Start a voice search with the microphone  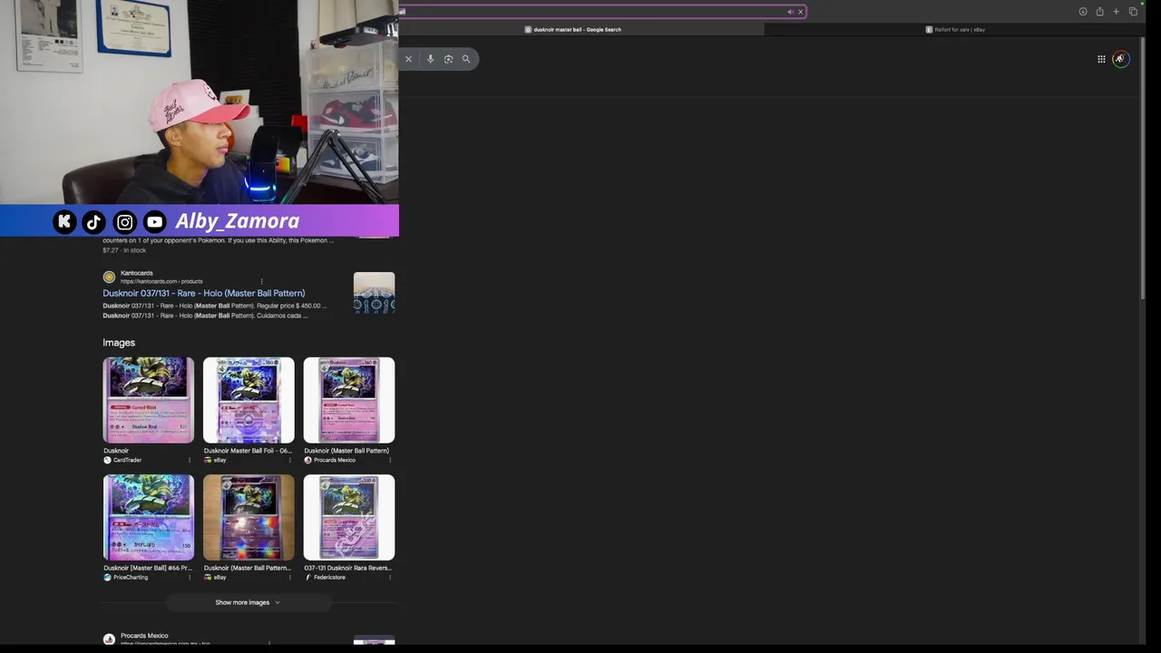pyautogui.click(x=430, y=59)
